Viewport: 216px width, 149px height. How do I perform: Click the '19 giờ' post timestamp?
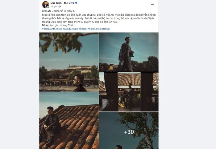point(54,6)
